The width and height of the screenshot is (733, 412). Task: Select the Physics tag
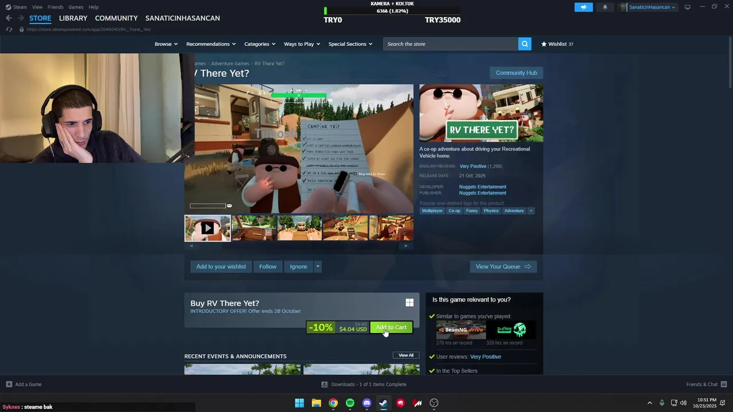tap(491, 211)
